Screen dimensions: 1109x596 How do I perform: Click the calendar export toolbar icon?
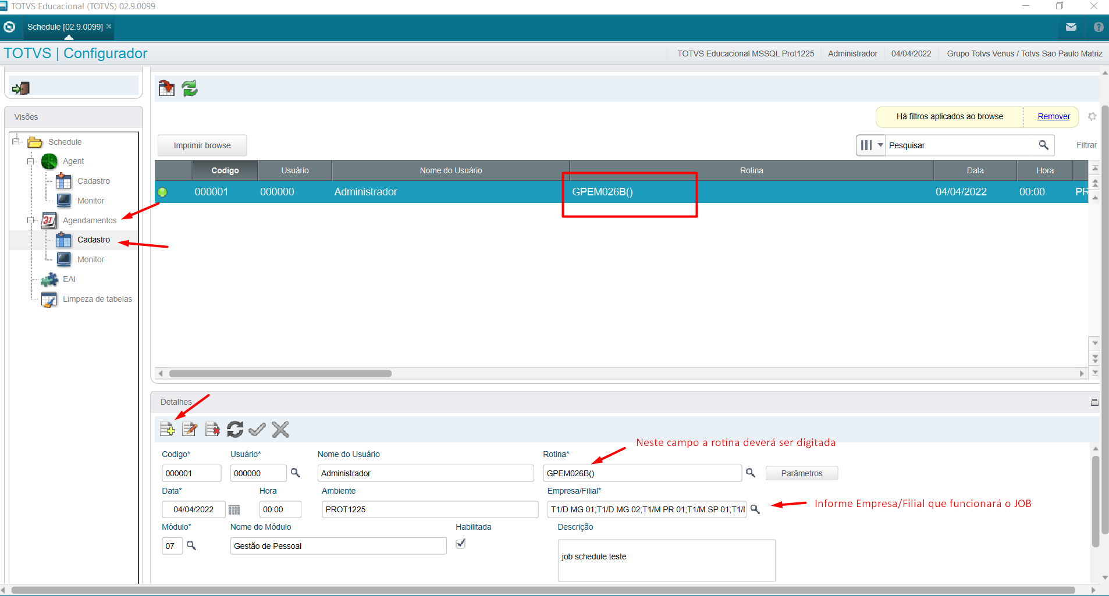(x=166, y=88)
